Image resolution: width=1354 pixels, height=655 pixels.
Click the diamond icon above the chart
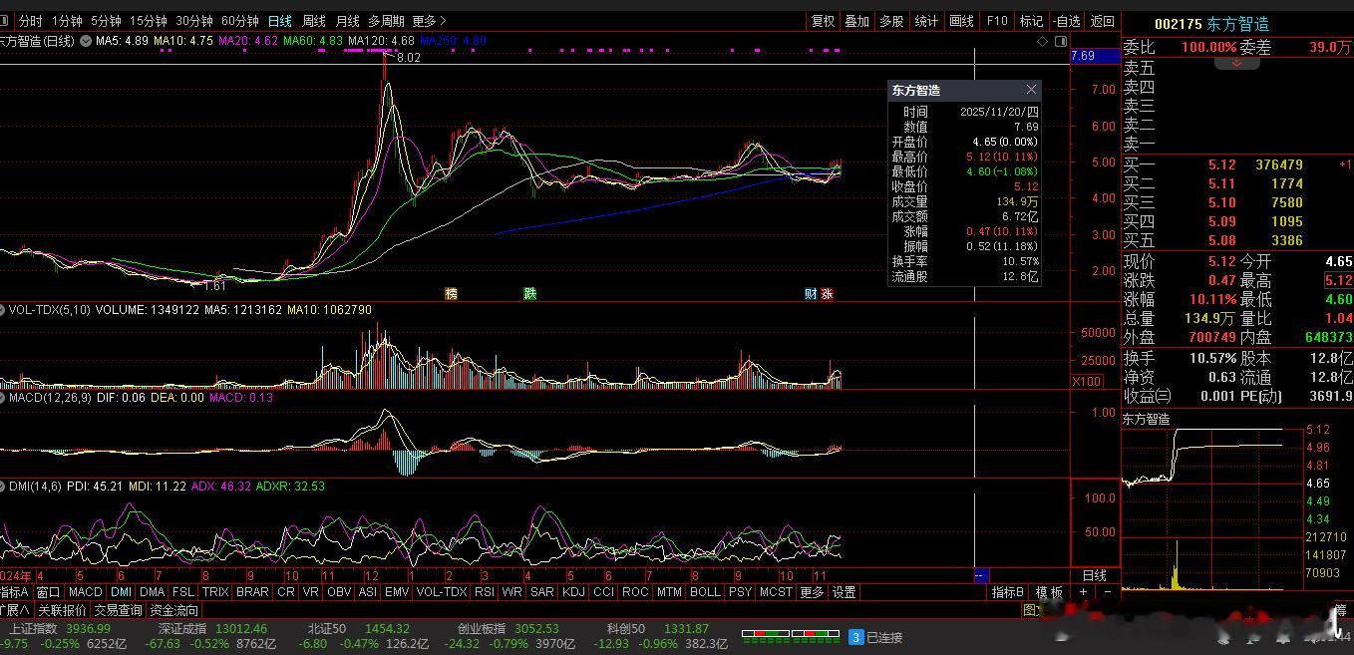1043,41
